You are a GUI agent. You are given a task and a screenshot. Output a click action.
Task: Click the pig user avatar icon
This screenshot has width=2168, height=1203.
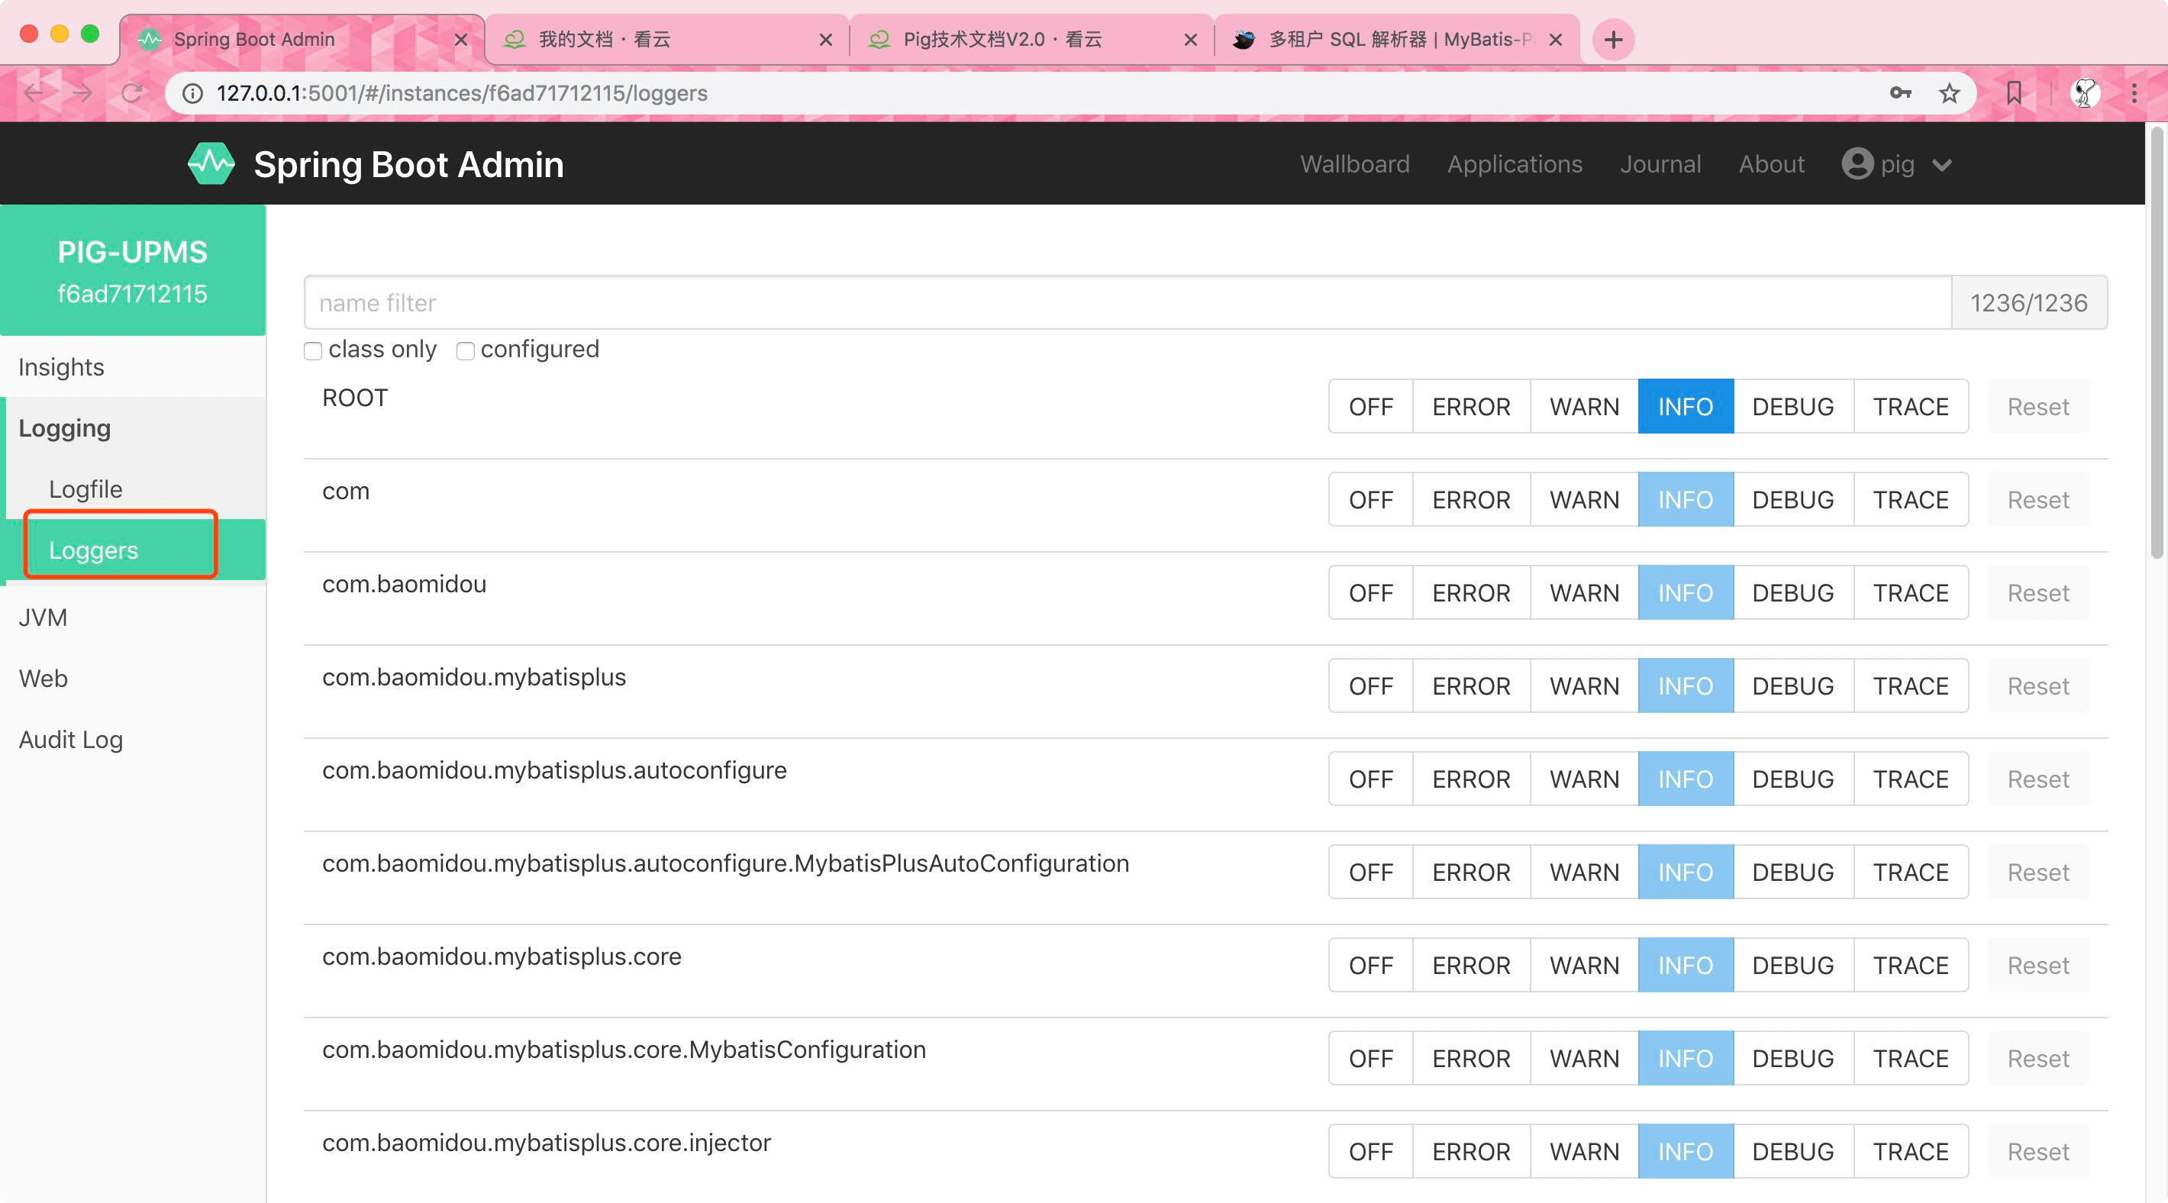tap(1857, 164)
